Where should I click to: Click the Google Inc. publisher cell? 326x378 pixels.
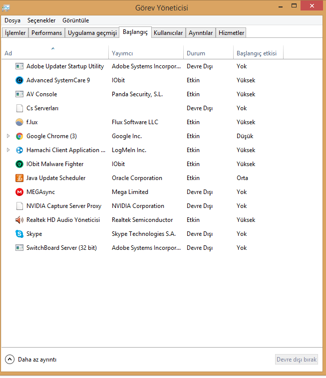click(x=127, y=136)
